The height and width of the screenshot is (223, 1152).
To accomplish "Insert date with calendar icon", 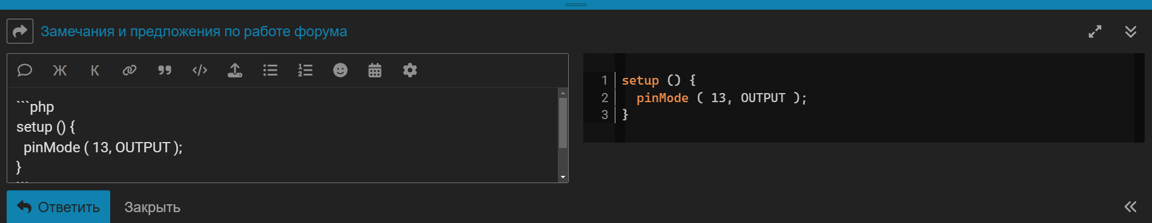I will coord(375,70).
